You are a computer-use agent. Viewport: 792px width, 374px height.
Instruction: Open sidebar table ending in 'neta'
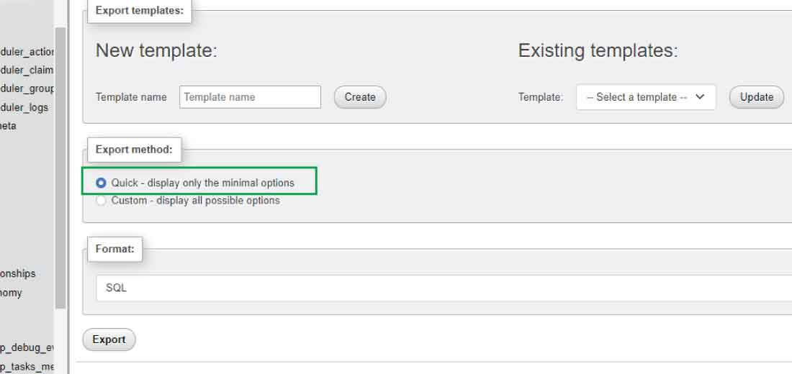[x=8, y=126]
